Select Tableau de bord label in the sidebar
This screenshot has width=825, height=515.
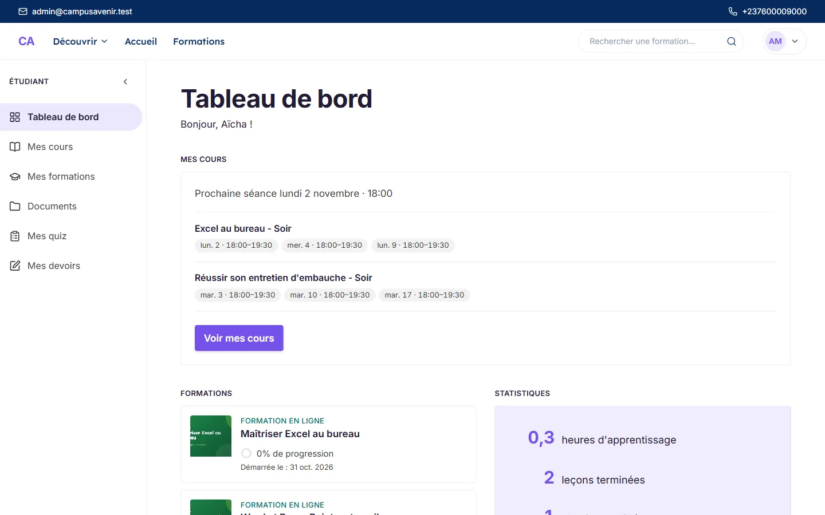click(63, 117)
